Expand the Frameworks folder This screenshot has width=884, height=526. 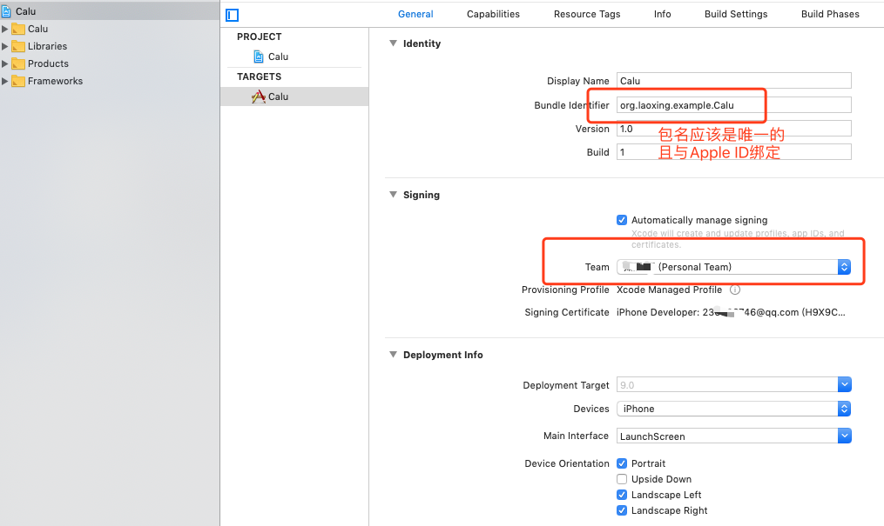[5, 82]
